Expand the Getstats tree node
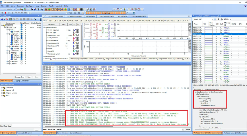Viewport: 247px width, 136px height. 7,62
